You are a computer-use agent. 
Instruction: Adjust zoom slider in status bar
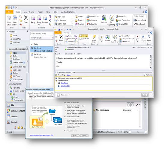138,132
